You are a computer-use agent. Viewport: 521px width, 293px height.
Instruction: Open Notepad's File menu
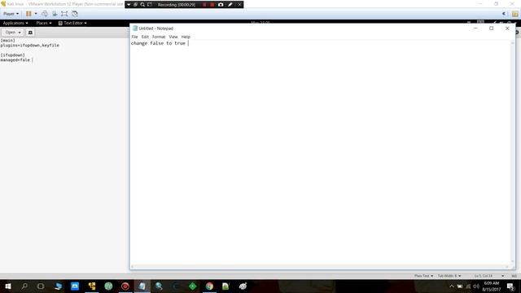point(134,37)
